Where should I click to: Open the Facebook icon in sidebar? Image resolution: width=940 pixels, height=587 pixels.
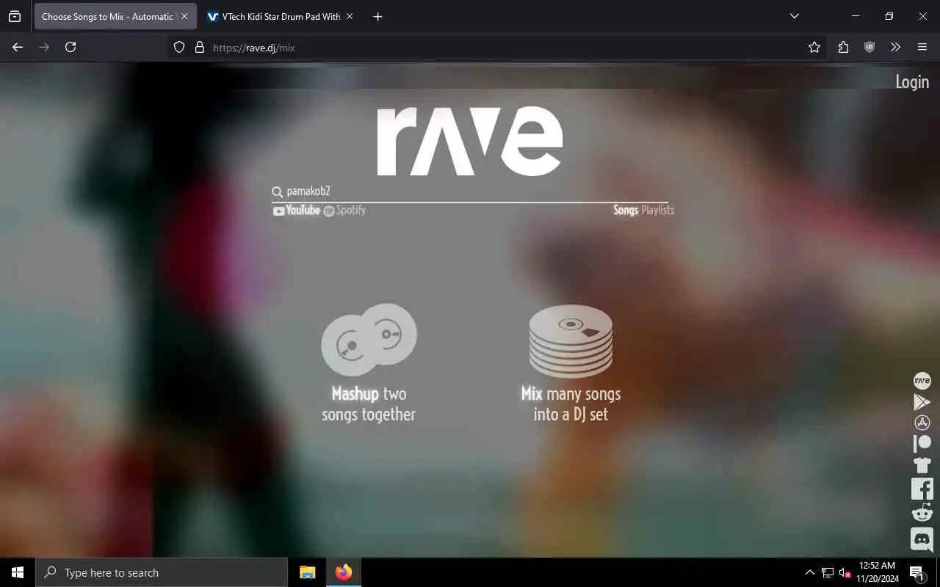click(x=922, y=489)
